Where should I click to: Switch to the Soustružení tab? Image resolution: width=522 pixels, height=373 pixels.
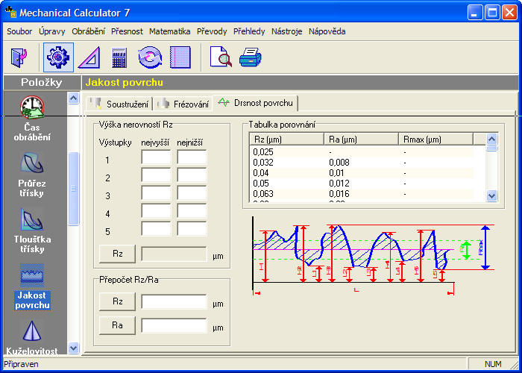[119, 104]
